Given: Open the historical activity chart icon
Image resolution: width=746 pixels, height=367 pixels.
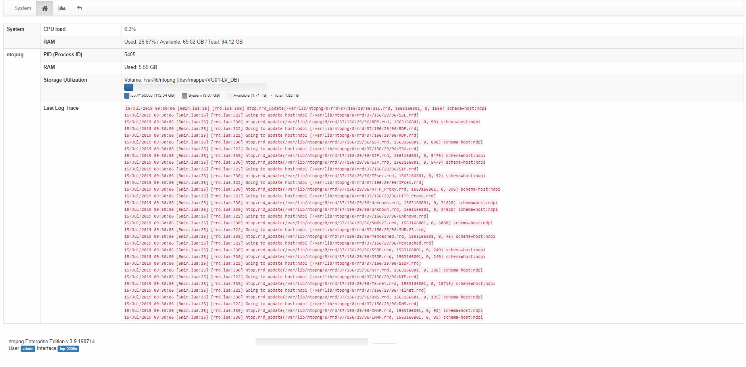Looking at the screenshot, I should (62, 8).
